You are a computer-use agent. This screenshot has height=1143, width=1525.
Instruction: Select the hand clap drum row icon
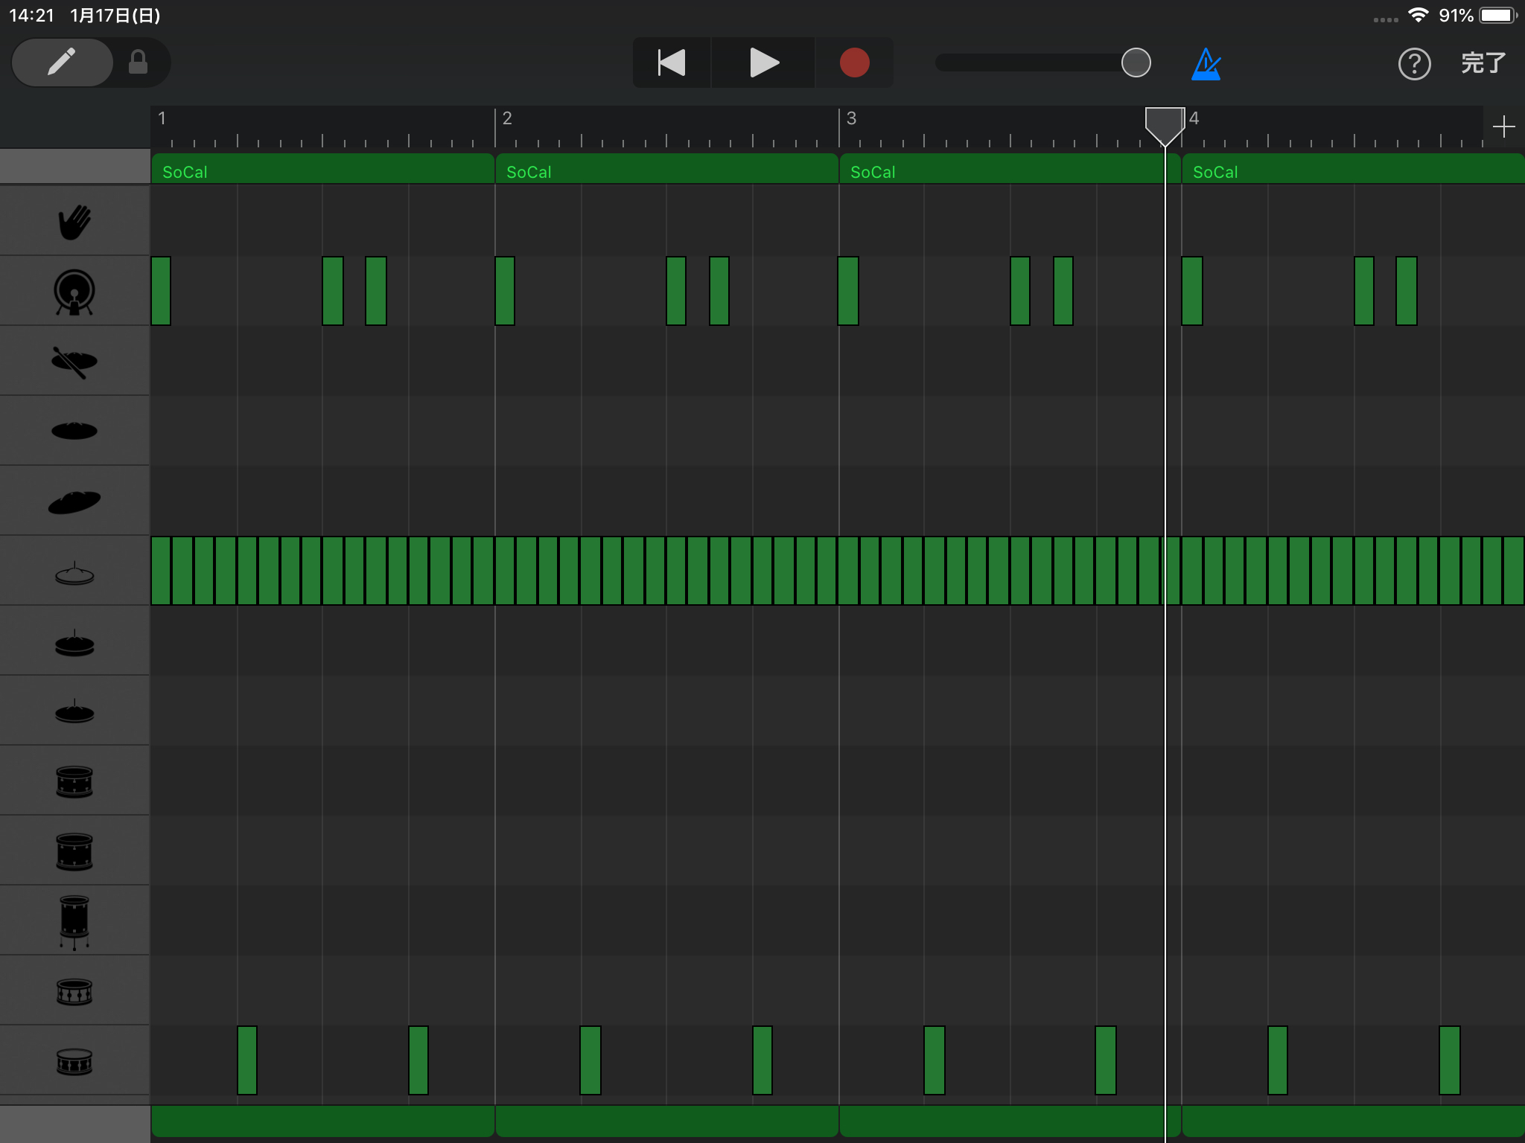tap(74, 222)
